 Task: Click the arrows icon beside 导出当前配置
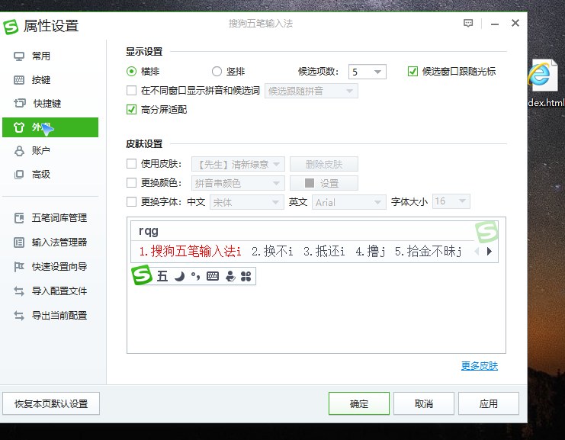[x=19, y=316]
